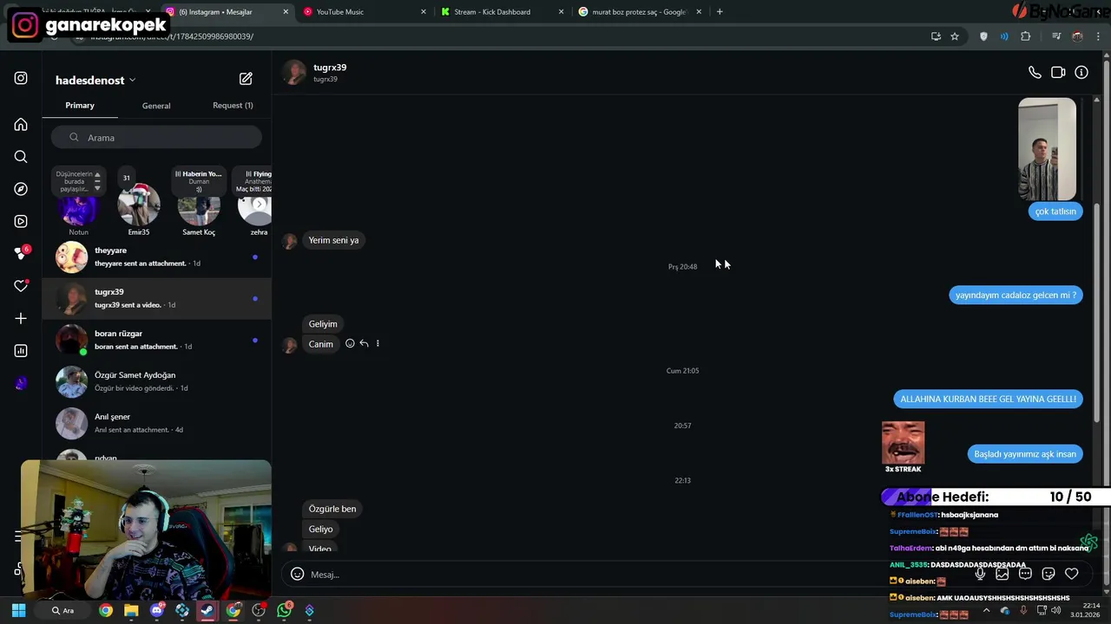1111x624 pixels.
Task: Send a heart in message box
Action: [x=1072, y=574]
